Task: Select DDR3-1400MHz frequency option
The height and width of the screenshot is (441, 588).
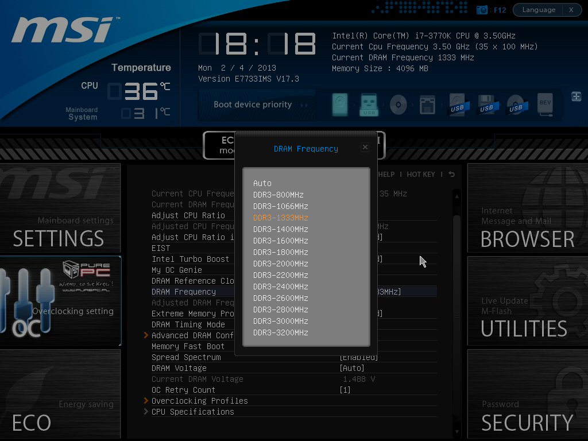Action: tap(280, 229)
